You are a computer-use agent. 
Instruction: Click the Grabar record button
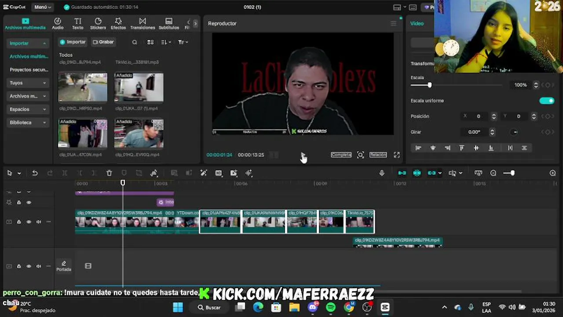click(x=103, y=42)
